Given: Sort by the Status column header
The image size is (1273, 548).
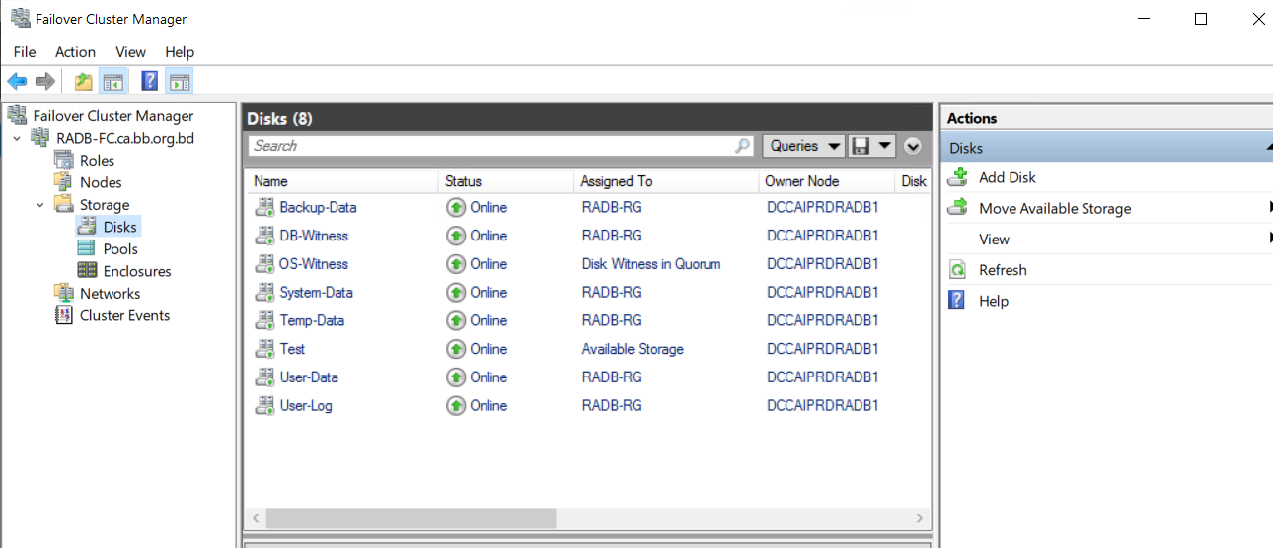Looking at the screenshot, I should [x=506, y=181].
